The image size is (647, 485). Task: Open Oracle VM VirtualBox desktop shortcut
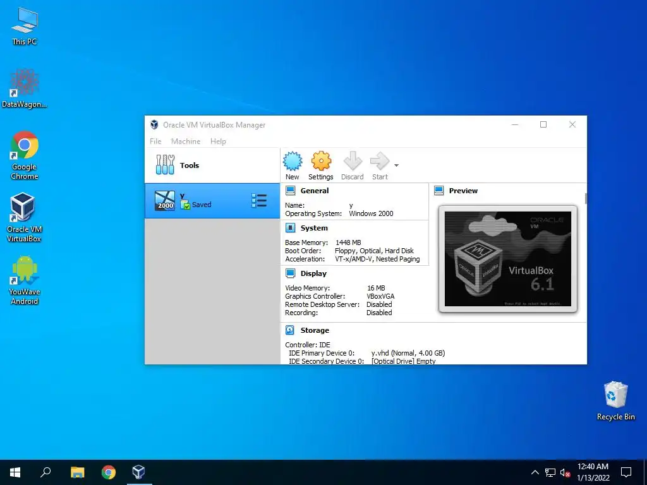coord(24,218)
